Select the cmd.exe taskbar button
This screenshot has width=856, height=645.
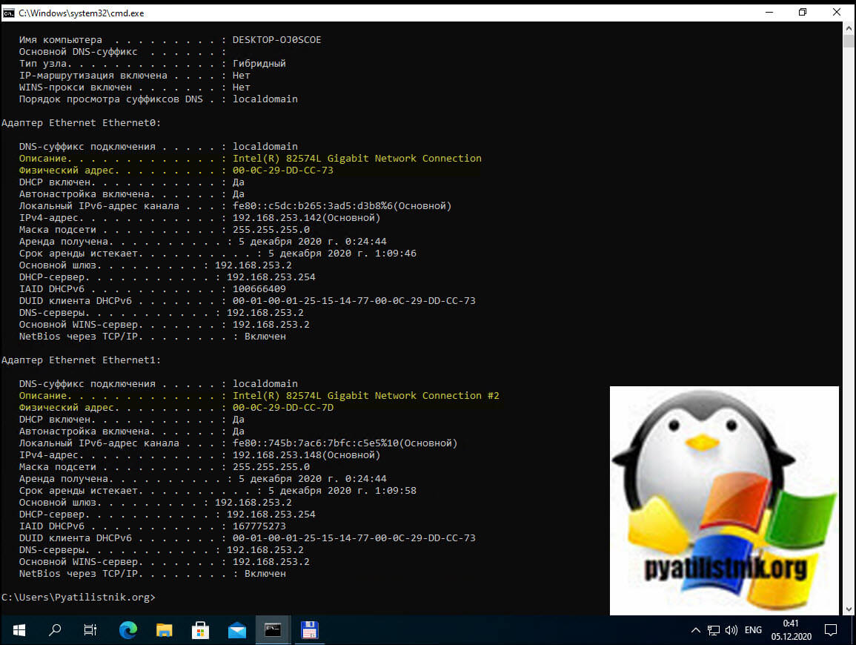click(273, 630)
